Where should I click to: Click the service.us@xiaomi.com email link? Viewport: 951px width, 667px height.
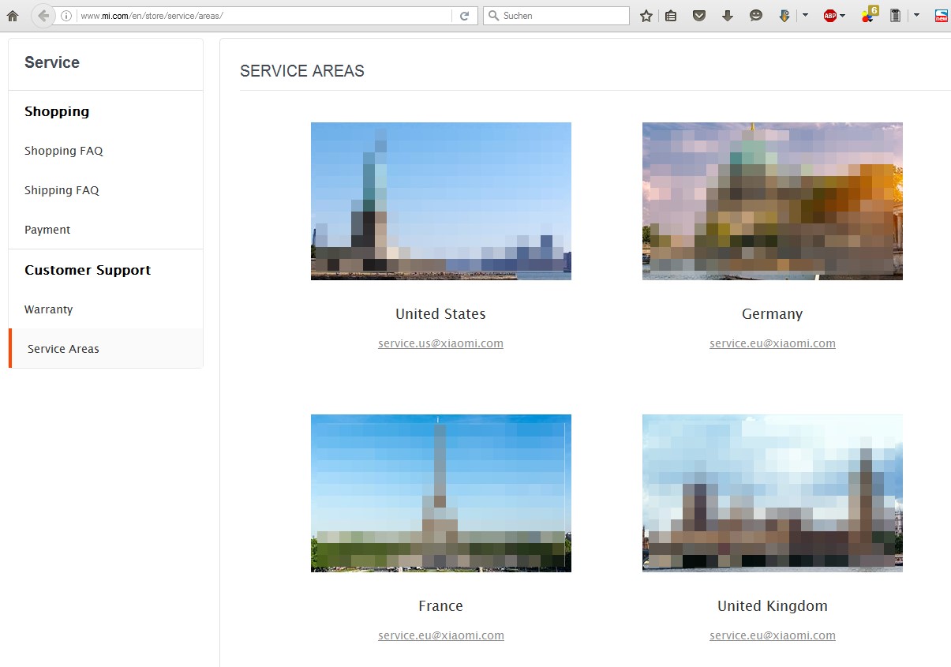(x=440, y=343)
